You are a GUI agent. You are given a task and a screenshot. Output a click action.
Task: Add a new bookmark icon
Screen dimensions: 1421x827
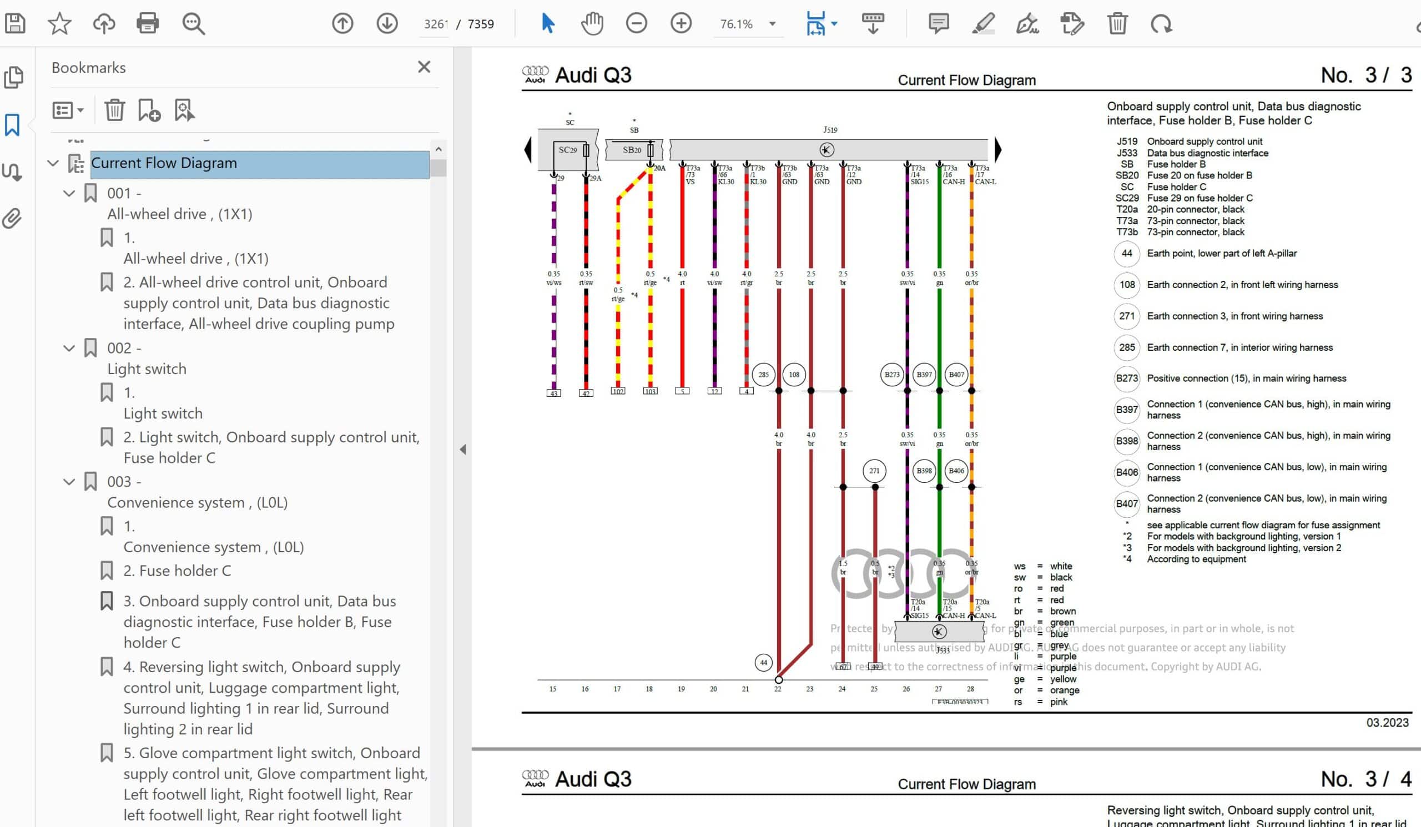(149, 110)
